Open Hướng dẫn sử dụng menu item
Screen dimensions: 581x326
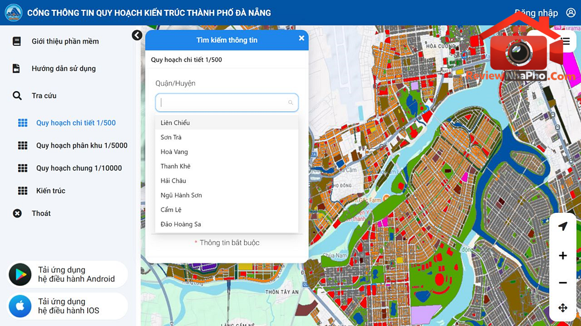64,68
